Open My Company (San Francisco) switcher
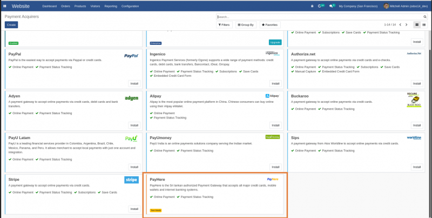The width and height of the screenshot is (432, 218). [358, 6]
